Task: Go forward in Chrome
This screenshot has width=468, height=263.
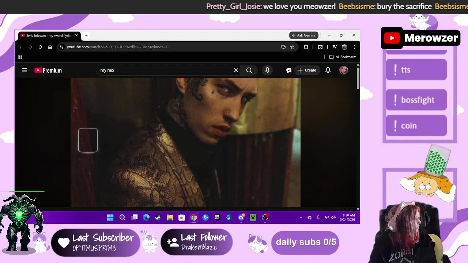Action: pyautogui.click(x=31, y=47)
